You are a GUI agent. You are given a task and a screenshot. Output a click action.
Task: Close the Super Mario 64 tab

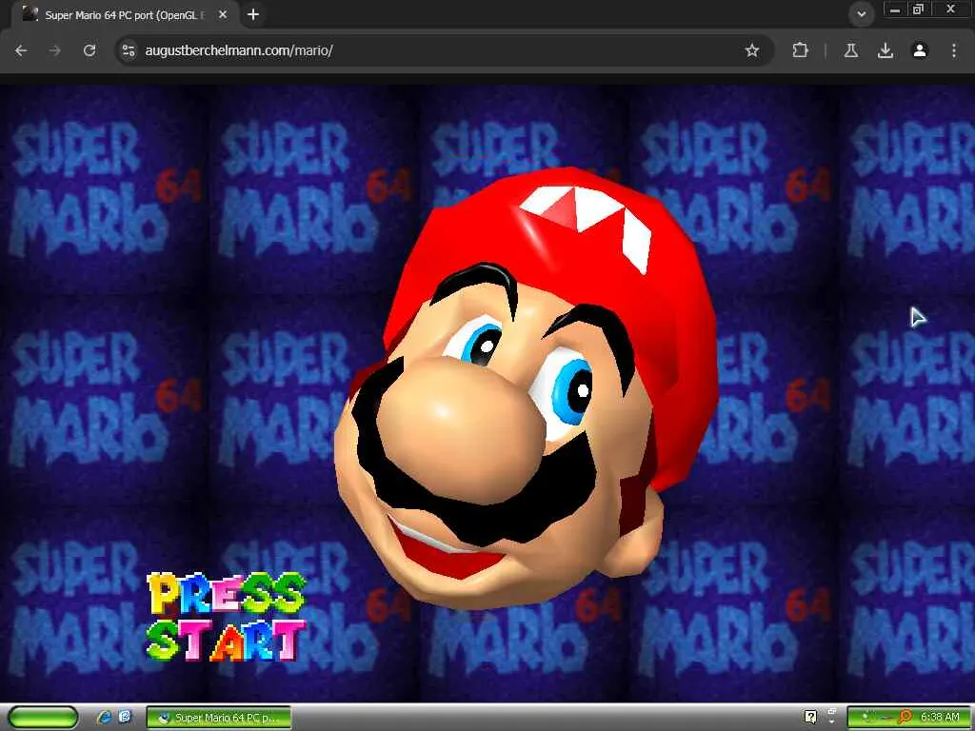click(225, 15)
